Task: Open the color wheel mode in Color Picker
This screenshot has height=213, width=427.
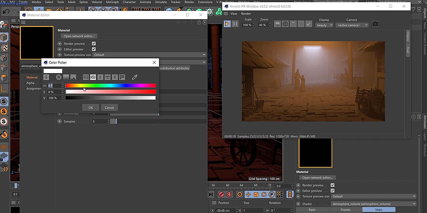Action: click(x=59, y=77)
